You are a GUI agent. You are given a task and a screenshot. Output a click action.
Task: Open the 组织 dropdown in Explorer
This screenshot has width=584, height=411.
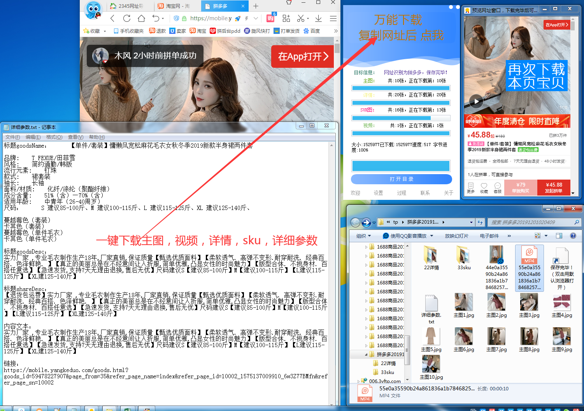(x=363, y=236)
